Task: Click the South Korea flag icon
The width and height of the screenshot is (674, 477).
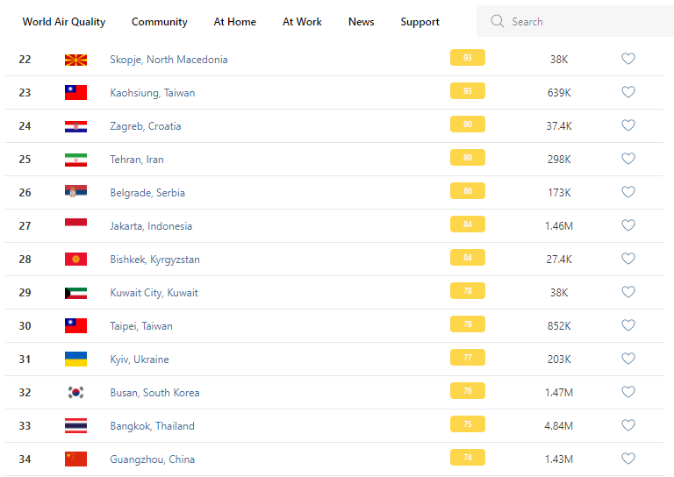Action: click(75, 392)
